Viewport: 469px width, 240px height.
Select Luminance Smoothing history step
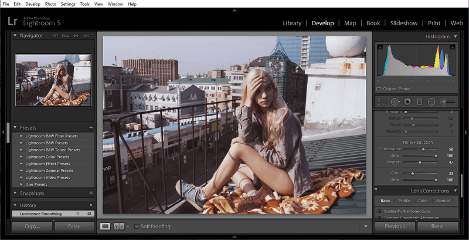point(53,214)
